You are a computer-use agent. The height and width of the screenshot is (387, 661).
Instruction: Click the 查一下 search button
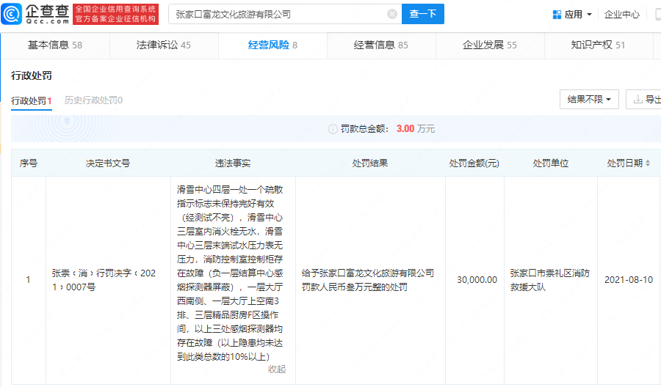pyautogui.click(x=423, y=14)
